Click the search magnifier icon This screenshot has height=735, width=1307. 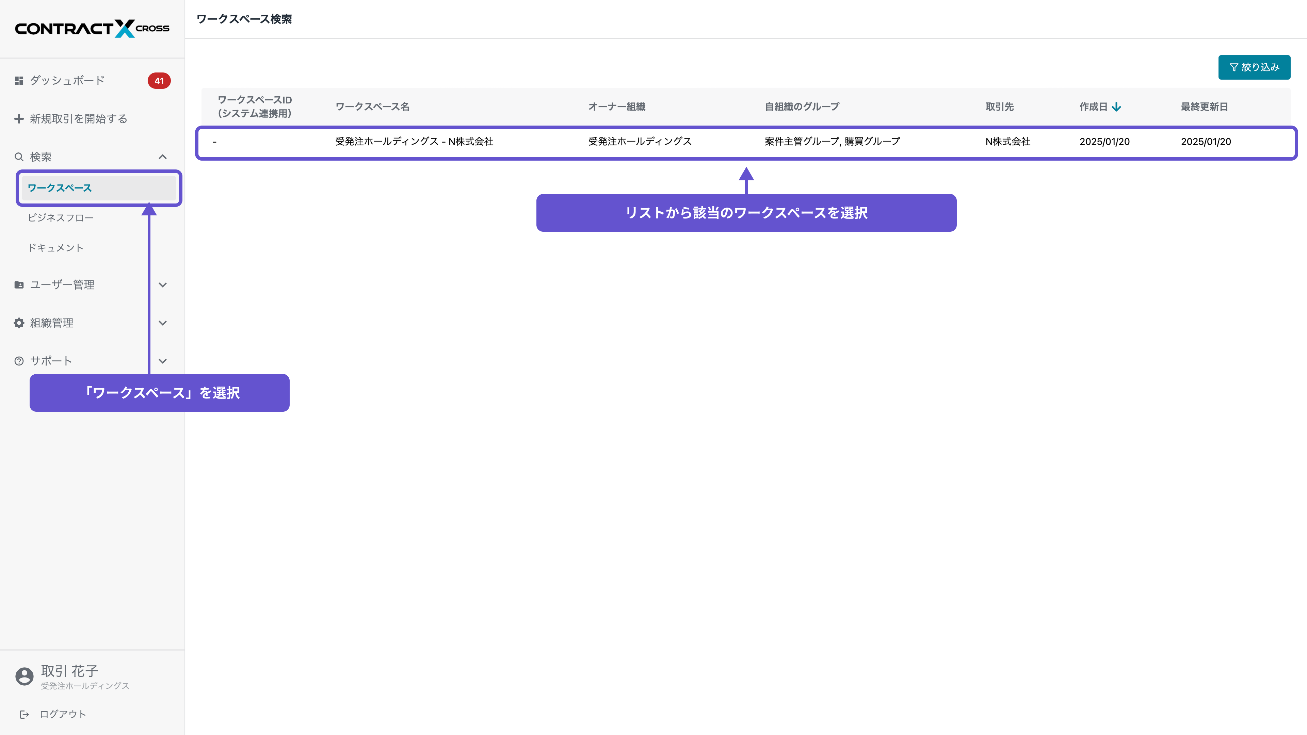tap(19, 157)
